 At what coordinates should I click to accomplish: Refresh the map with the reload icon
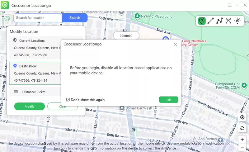(x=242, y=128)
